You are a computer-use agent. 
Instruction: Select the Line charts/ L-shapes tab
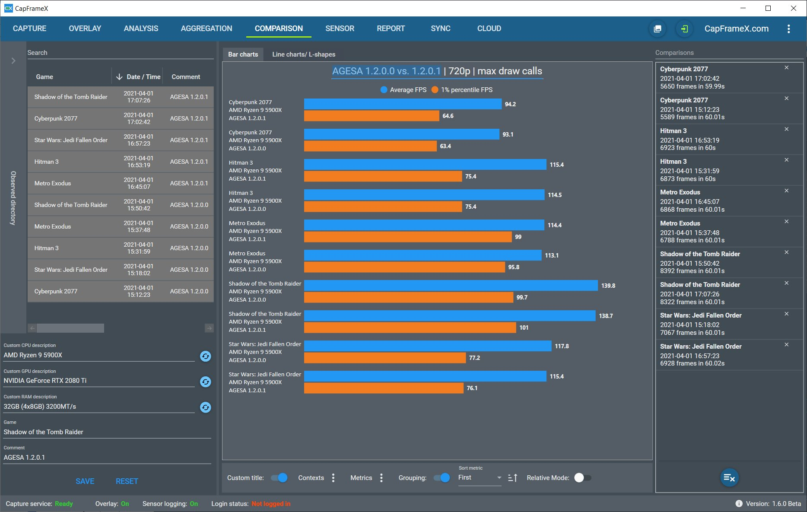click(x=304, y=54)
